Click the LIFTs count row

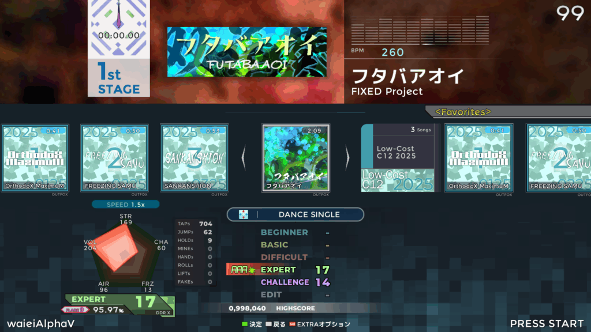pos(195,274)
